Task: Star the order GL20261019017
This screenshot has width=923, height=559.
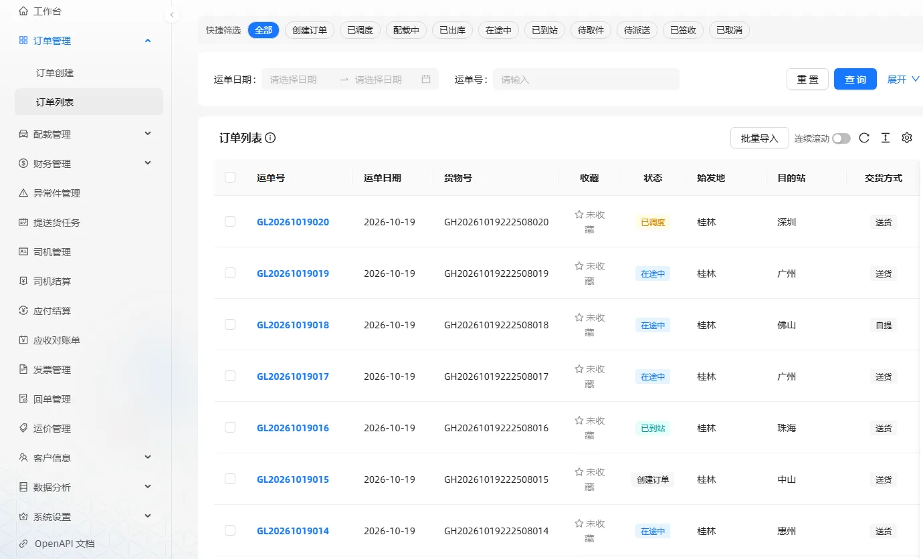Action: click(579, 369)
